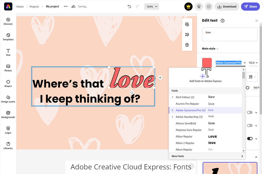This screenshot has width=262, height=174.
Task: Click the premium crown icon
Action: click(x=188, y=7)
